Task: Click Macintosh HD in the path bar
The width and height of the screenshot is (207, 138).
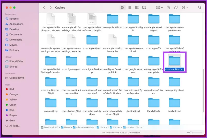Action: (49, 127)
